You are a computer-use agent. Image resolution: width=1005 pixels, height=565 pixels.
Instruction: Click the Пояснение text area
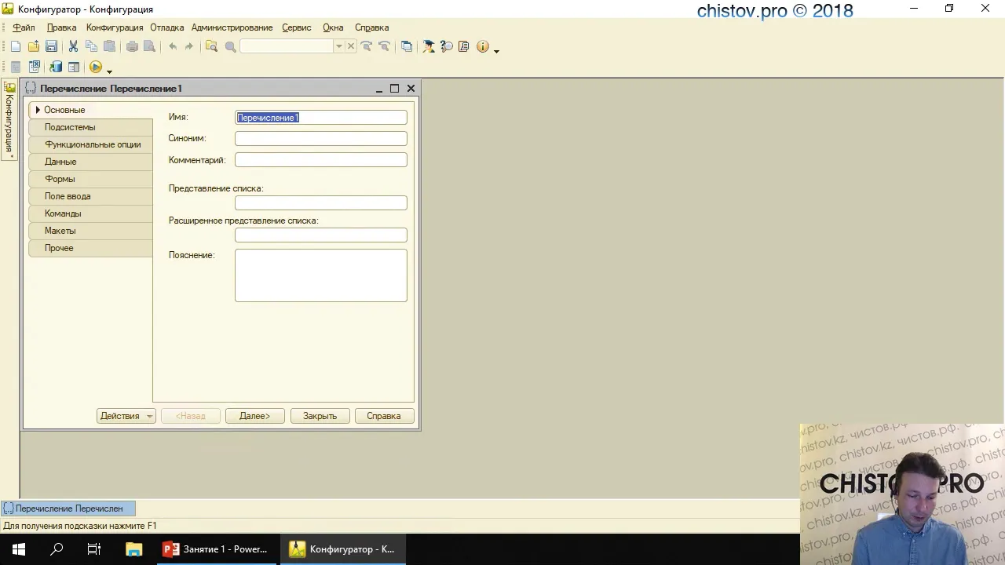tap(321, 275)
